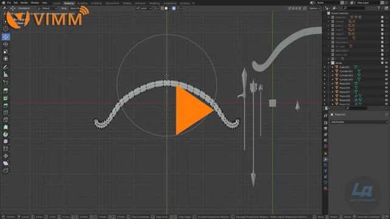This screenshot has width=390, height=219.
Task: Hide Cylinder.001 using its eye icon
Action: pyautogui.click(x=386, y=71)
